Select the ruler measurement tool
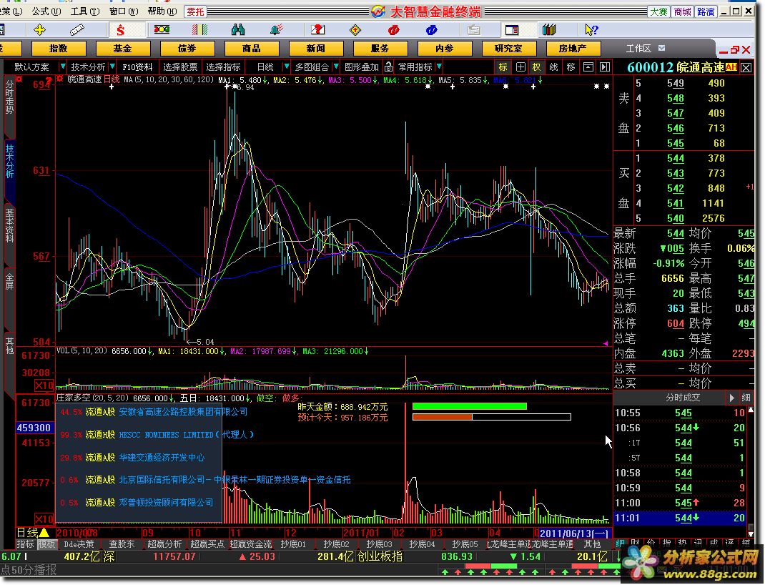The height and width of the screenshot is (585, 765). 76,30
